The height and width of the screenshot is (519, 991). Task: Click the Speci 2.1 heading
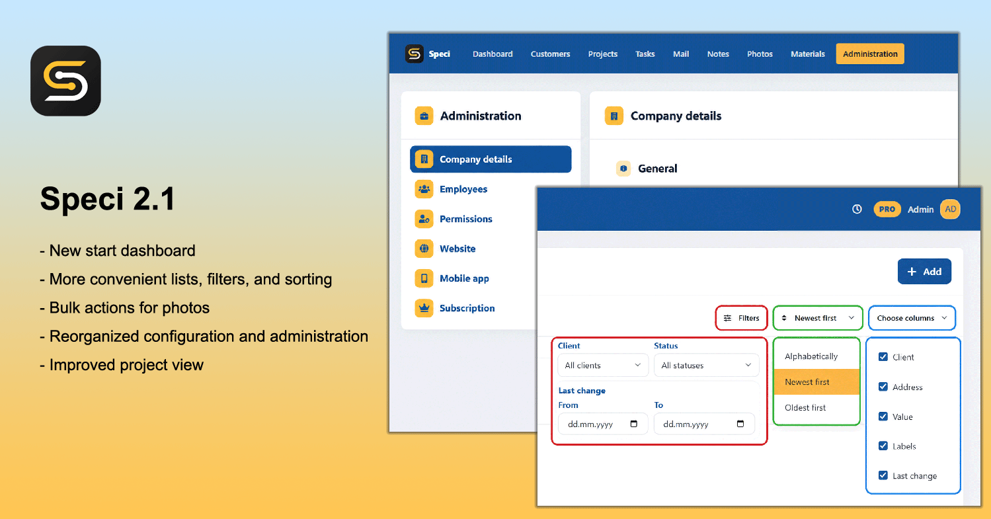click(x=108, y=198)
